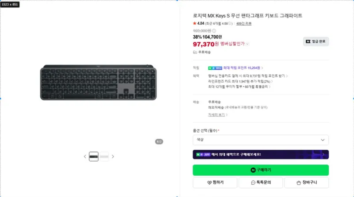This screenshot has width=354, height=197.
Task: Click the N+ APP benefits banner
Action: click(x=261, y=155)
